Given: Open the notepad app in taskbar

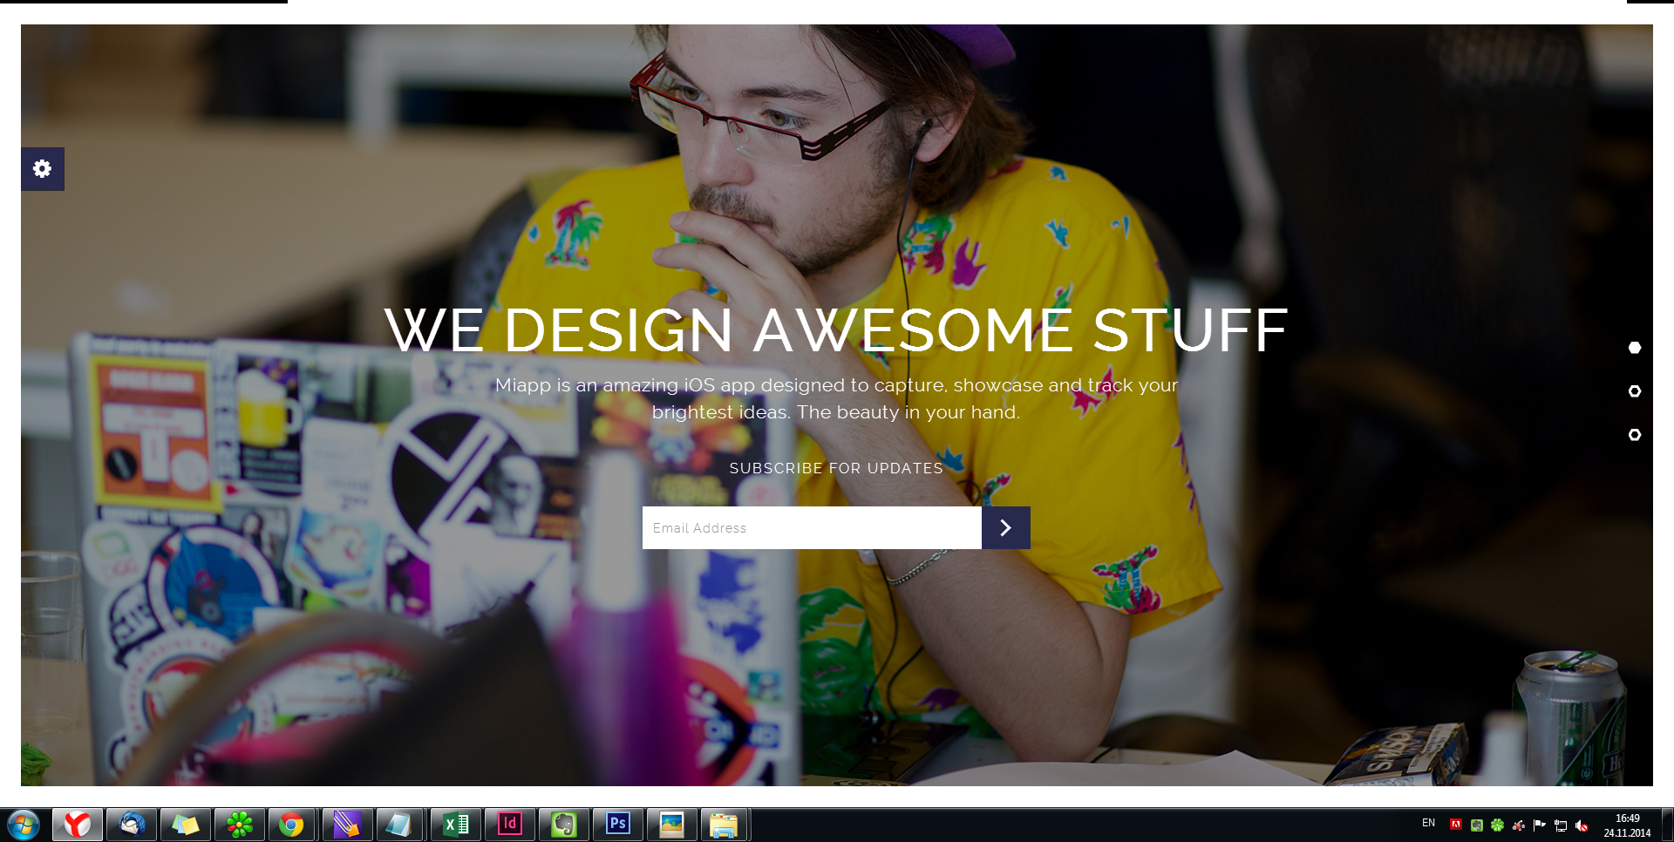Looking at the screenshot, I should pyautogui.click(x=400, y=825).
